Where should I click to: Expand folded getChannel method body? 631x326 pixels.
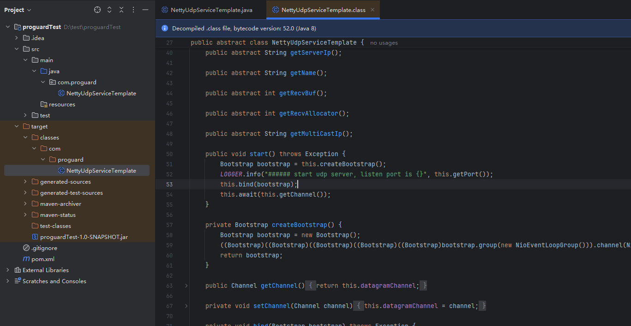(x=186, y=286)
